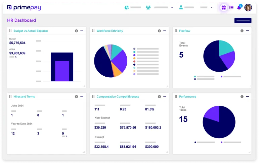Open the single person nav icon
Screen dimensions: 259x164
tap(181, 7)
